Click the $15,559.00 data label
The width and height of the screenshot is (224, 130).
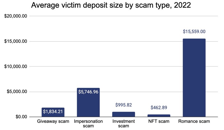pos(194,32)
